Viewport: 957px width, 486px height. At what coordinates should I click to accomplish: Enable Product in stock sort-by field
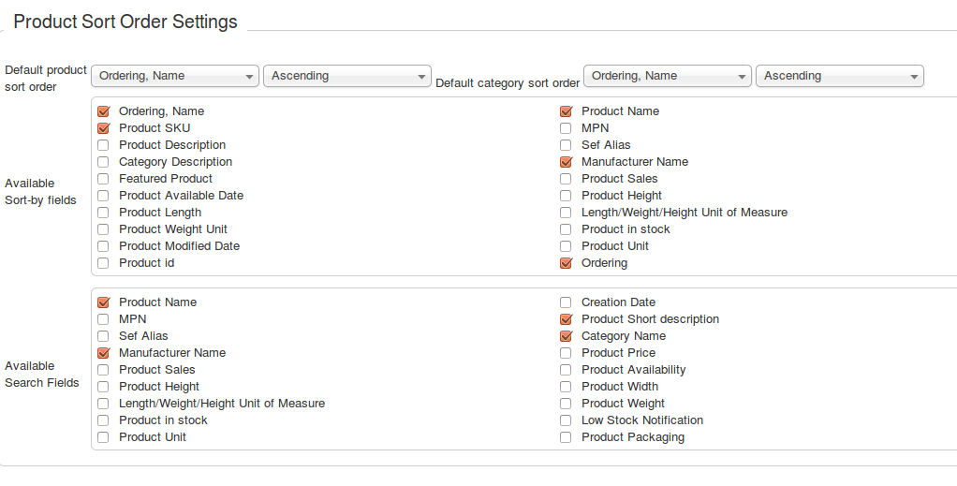pyautogui.click(x=566, y=229)
